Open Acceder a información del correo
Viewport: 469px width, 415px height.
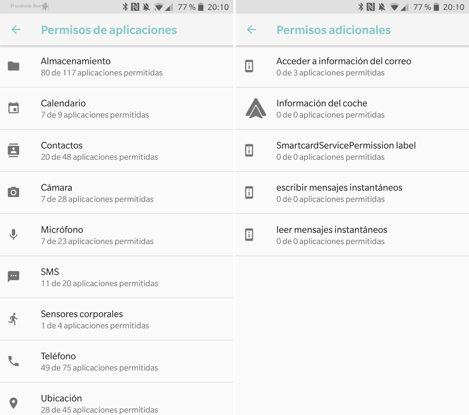coord(344,66)
